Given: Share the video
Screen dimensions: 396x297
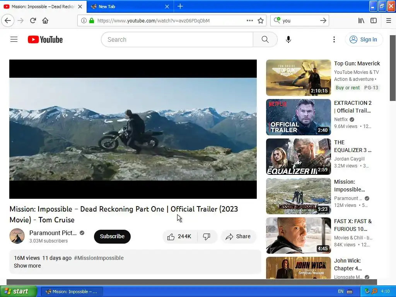Looking at the screenshot, I should point(238,236).
